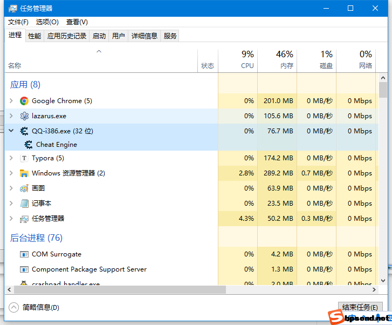Expand the lazarus.exe process group
The height and width of the screenshot is (325, 392).
11,116
